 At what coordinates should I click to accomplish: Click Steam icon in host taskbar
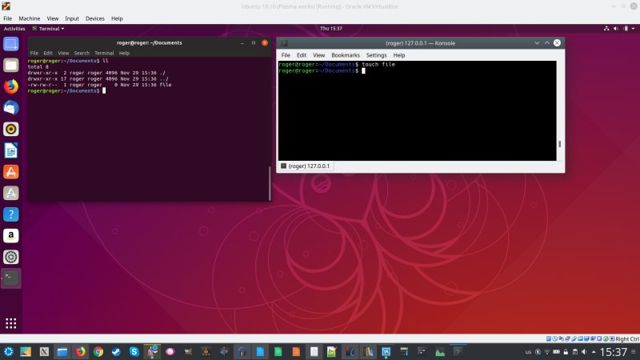tap(116, 351)
